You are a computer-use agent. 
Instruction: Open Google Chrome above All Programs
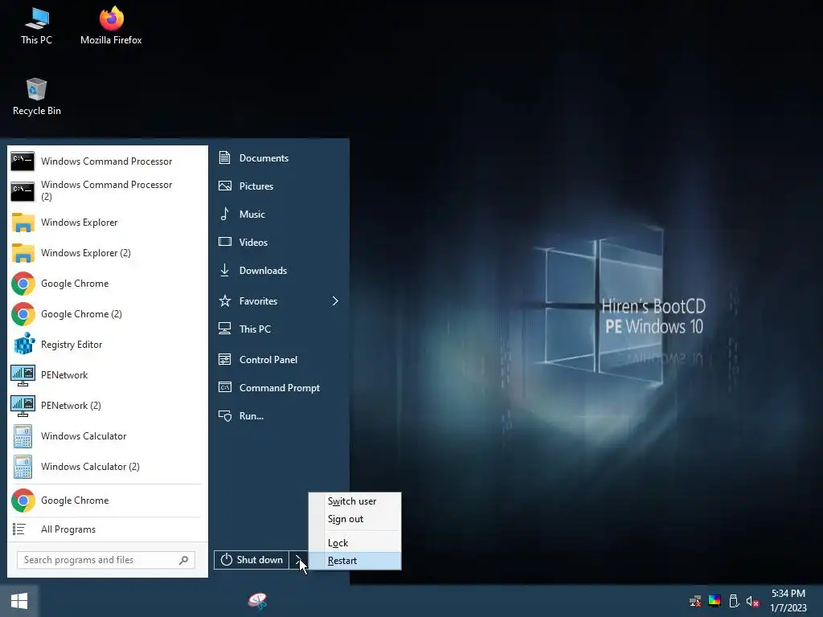(107, 501)
